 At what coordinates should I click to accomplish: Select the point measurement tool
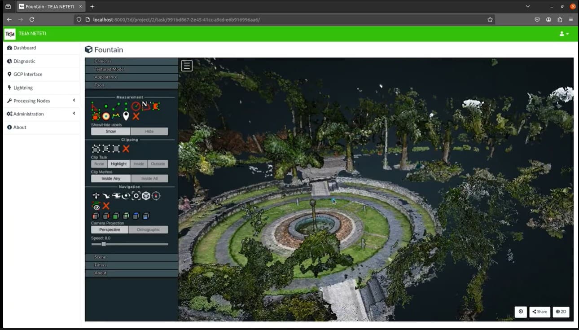pos(106,106)
